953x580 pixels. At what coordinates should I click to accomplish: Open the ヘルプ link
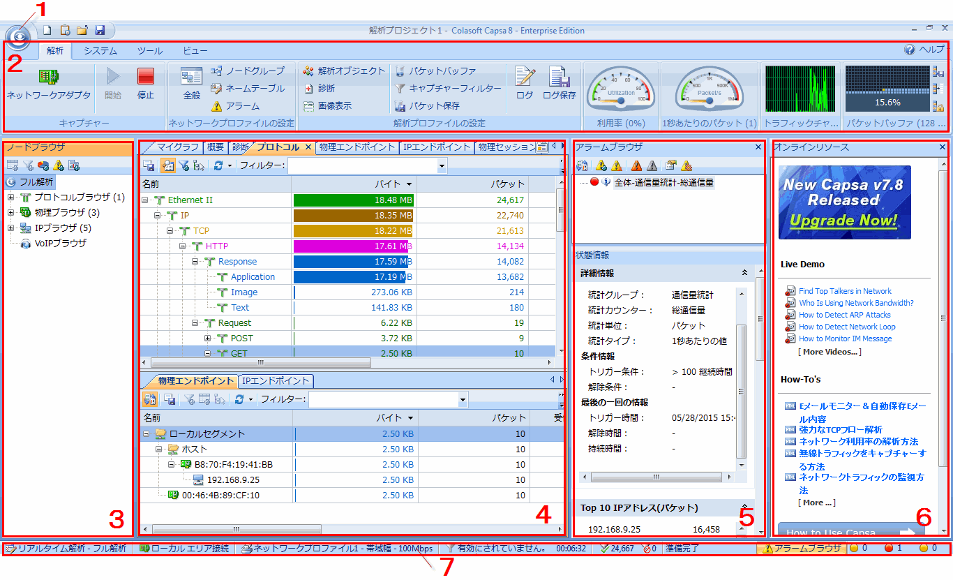(933, 50)
